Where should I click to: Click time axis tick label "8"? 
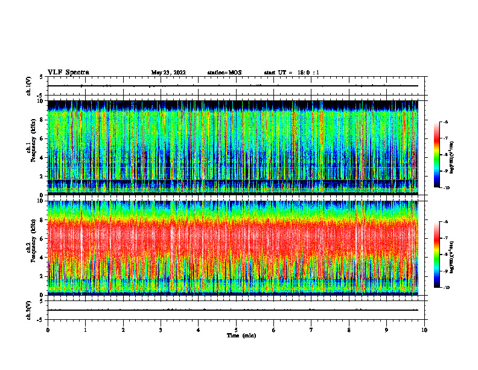[x=349, y=330]
